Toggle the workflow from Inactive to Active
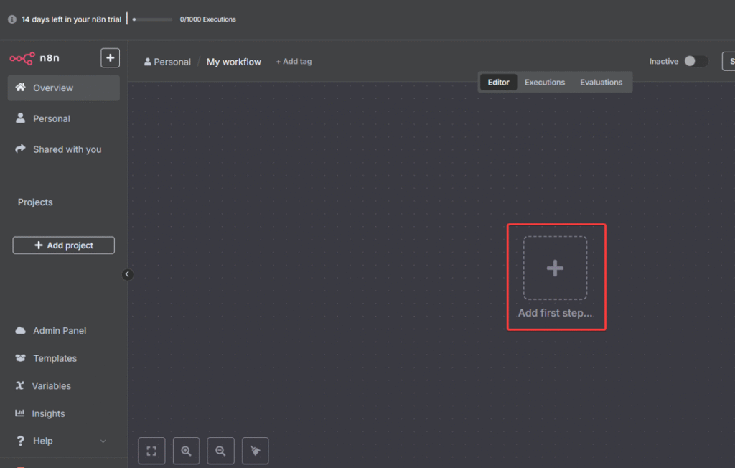 (696, 61)
